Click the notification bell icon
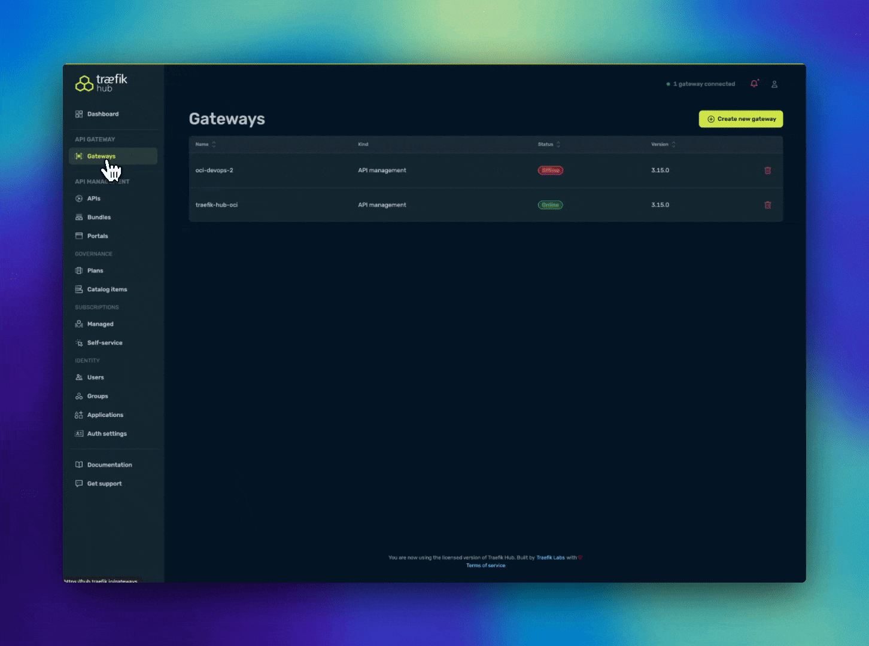 pyautogui.click(x=754, y=84)
